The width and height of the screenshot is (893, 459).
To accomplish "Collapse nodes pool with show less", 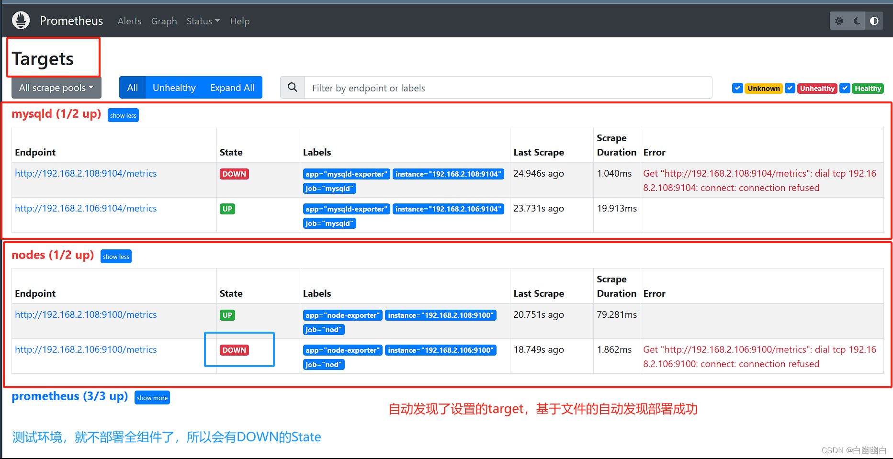I will pos(116,257).
